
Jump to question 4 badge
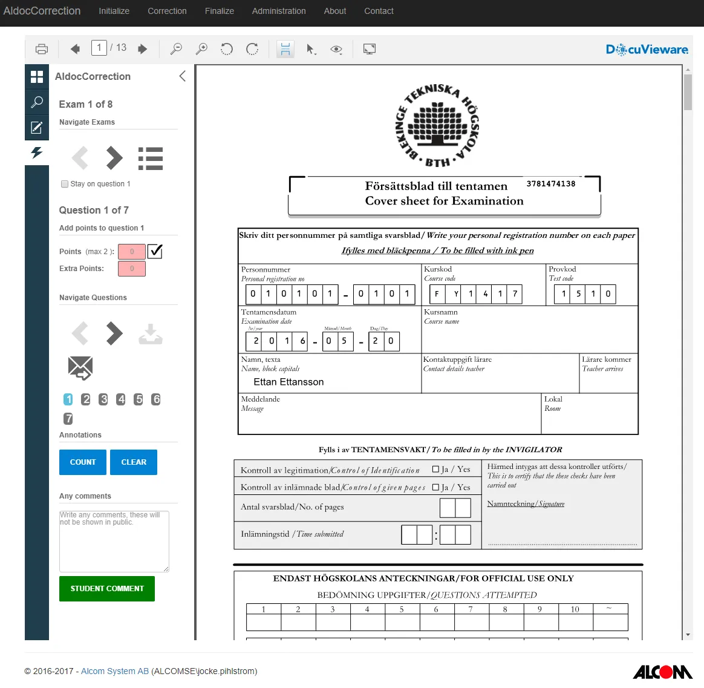click(x=121, y=399)
